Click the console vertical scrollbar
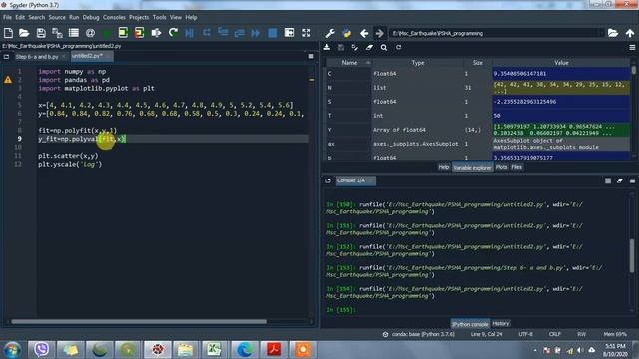The width and height of the screenshot is (639, 359). click(x=632, y=256)
